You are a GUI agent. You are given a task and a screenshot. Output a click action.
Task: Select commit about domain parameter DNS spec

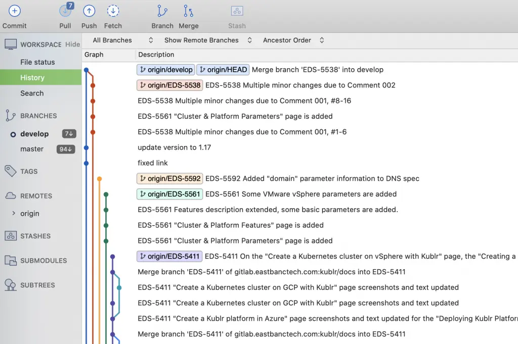[x=312, y=178]
